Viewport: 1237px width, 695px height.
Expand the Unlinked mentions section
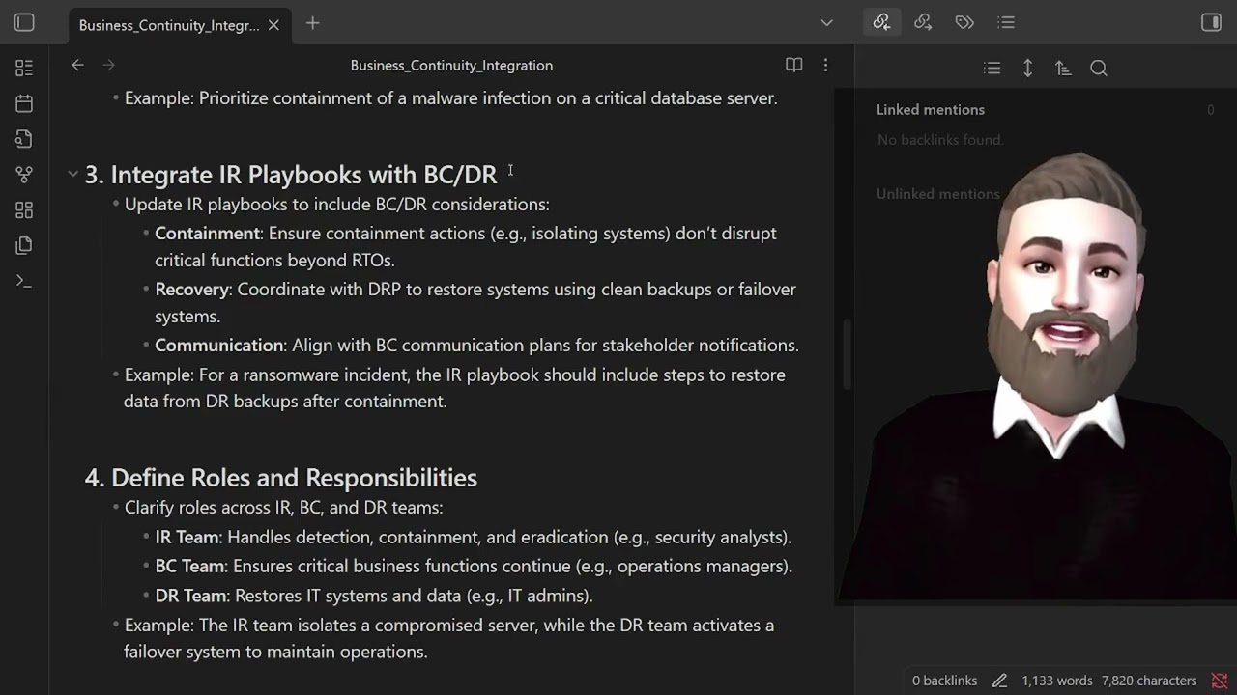click(x=938, y=194)
